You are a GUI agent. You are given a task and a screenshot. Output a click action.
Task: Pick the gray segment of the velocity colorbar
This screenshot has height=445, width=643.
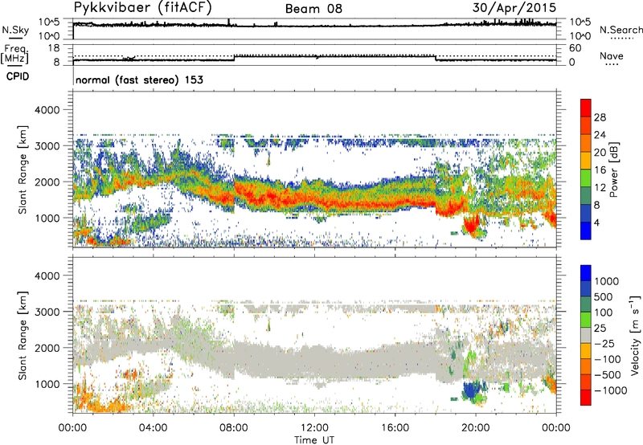(586, 335)
